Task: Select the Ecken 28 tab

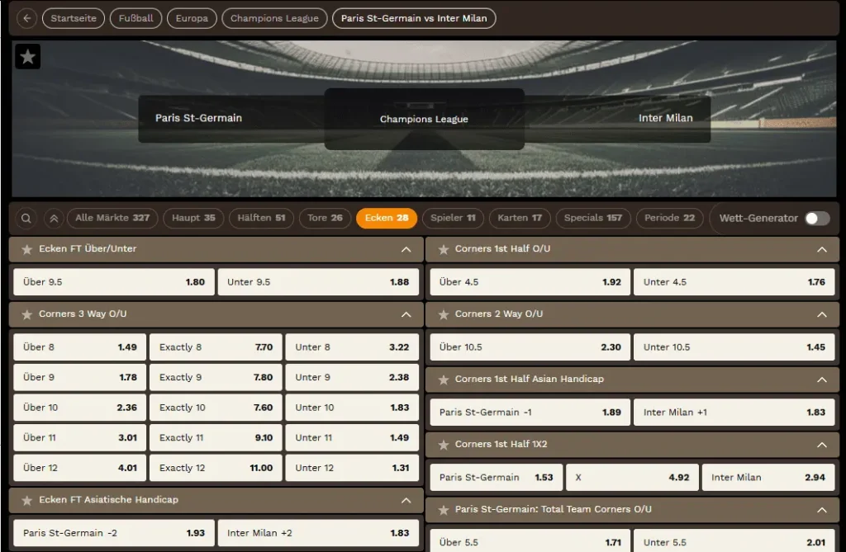Action: coord(387,219)
